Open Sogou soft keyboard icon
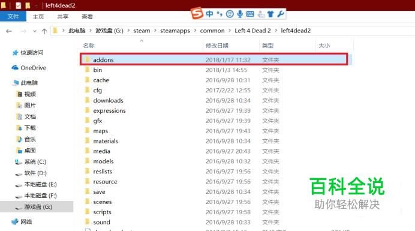This screenshot has width=415, height=231. coord(250,14)
